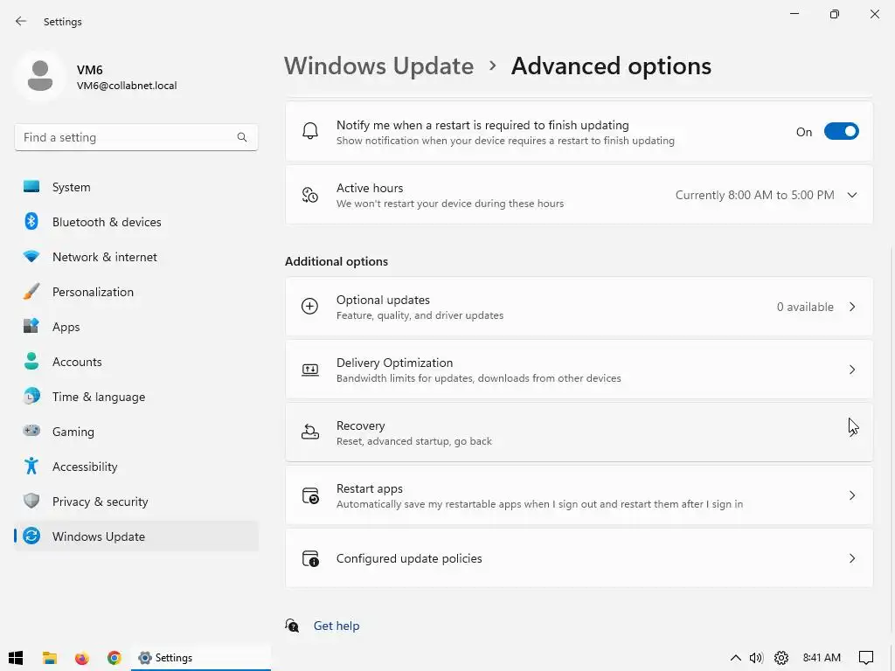The height and width of the screenshot is (671, 895).
Task: Click the Delivery Optimization icon
Action: coord(310,370)
